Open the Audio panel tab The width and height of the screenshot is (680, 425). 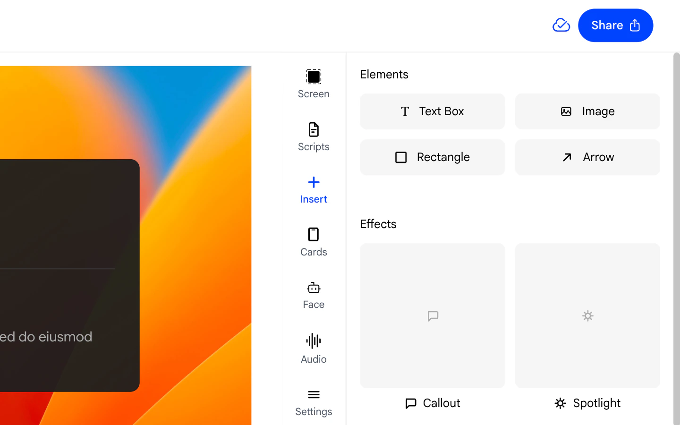pyautogui.click(x=314, y=348)
